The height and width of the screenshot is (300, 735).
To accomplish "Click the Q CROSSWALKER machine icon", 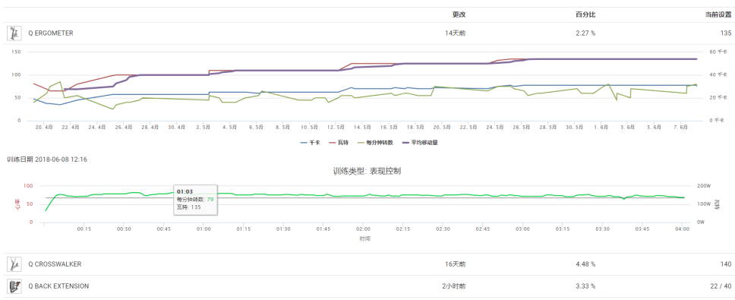I will pos(14,264).
